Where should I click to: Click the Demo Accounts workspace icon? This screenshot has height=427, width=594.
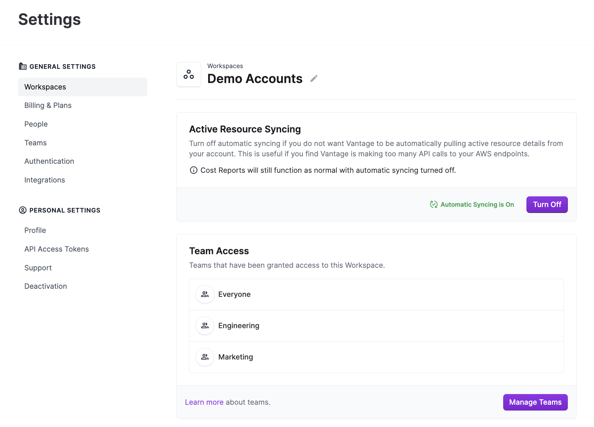(x=189, y=75)
